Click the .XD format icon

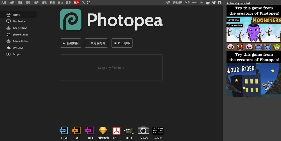point(89,131)
